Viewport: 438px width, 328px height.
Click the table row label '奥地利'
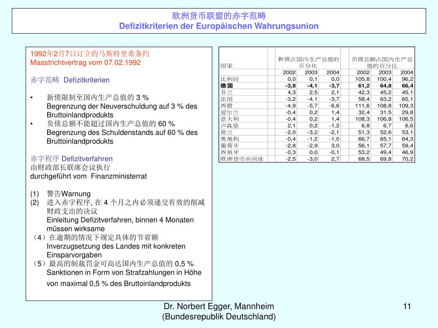click(x=230, y=139)
